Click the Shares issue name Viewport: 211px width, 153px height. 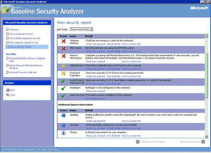click(73, 133)
